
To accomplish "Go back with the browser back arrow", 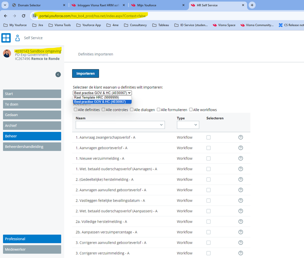I will (x=5, y=16).
